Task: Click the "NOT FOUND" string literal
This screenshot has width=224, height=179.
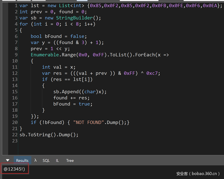Action: click(88, 122)
